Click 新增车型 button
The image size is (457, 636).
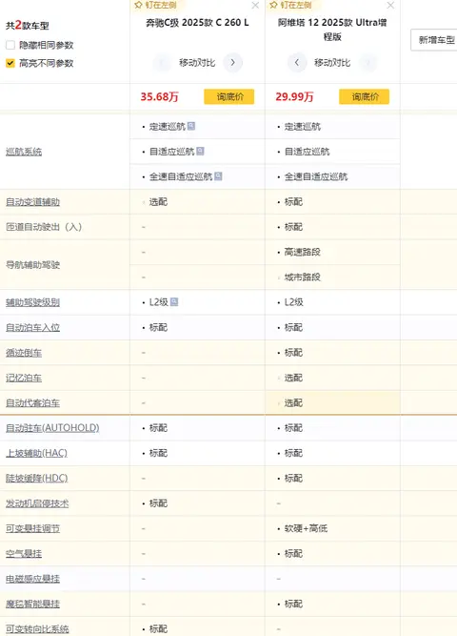pos(434,40)
